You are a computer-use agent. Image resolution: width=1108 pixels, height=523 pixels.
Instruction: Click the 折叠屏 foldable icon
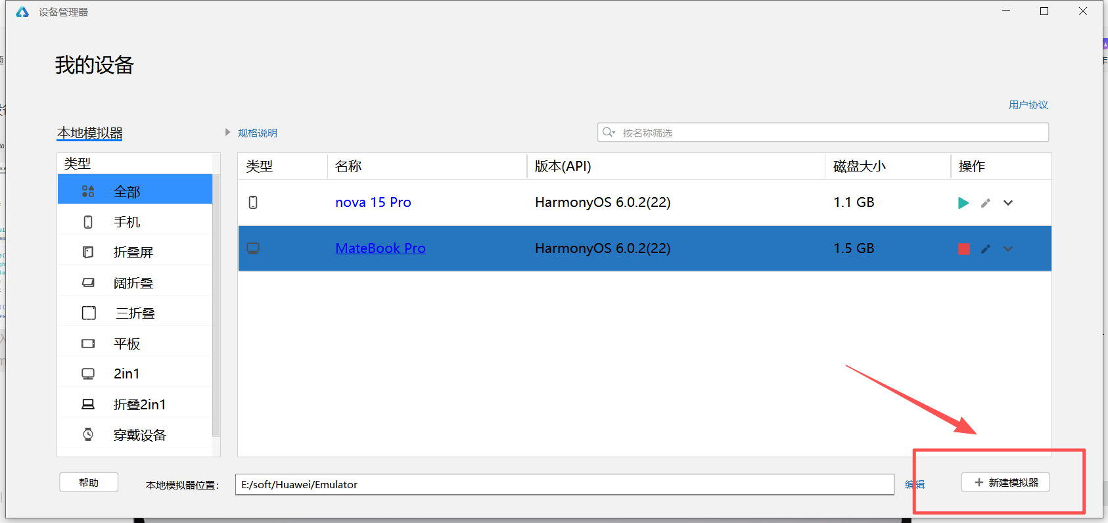[88, 252]
